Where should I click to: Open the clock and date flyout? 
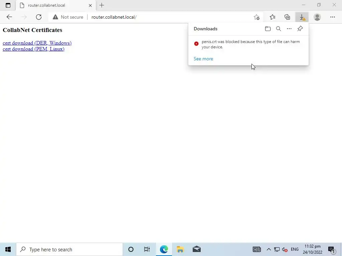point(312,249)
